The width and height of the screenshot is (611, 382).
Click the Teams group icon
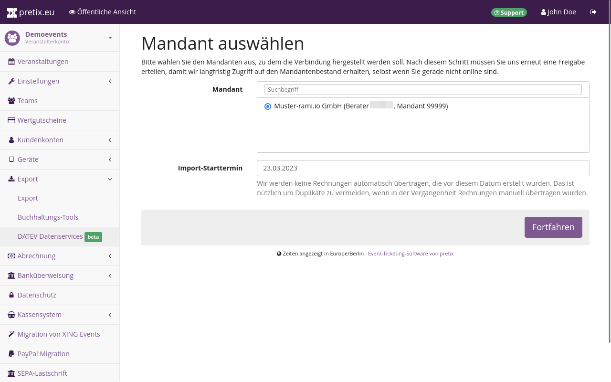pos(11,101)
